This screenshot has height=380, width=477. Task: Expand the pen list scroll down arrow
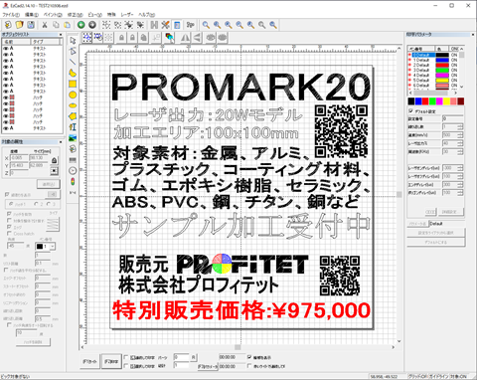click(x=461, y=87)
